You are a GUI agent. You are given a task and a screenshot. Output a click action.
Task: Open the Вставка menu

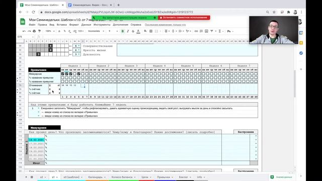coord(61,25)
